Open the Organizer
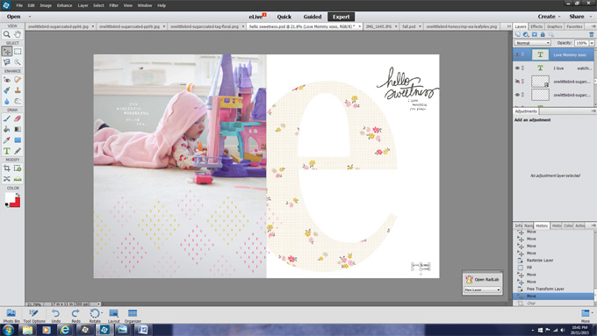 133,316
